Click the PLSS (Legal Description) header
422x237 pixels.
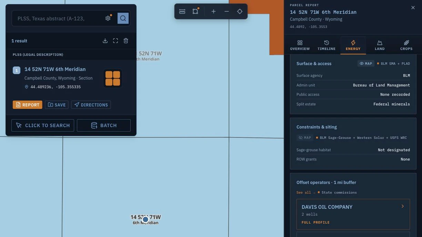38,54
